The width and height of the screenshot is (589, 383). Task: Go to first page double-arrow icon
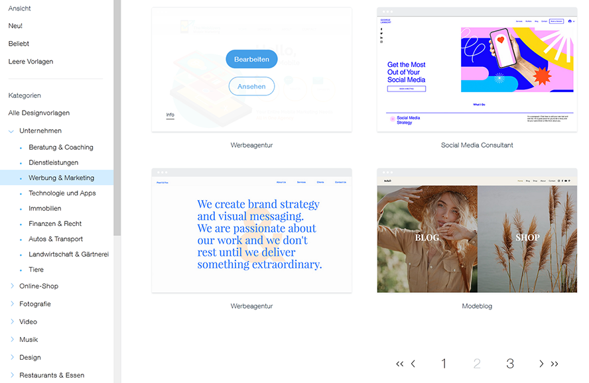(x=399, y=364)
